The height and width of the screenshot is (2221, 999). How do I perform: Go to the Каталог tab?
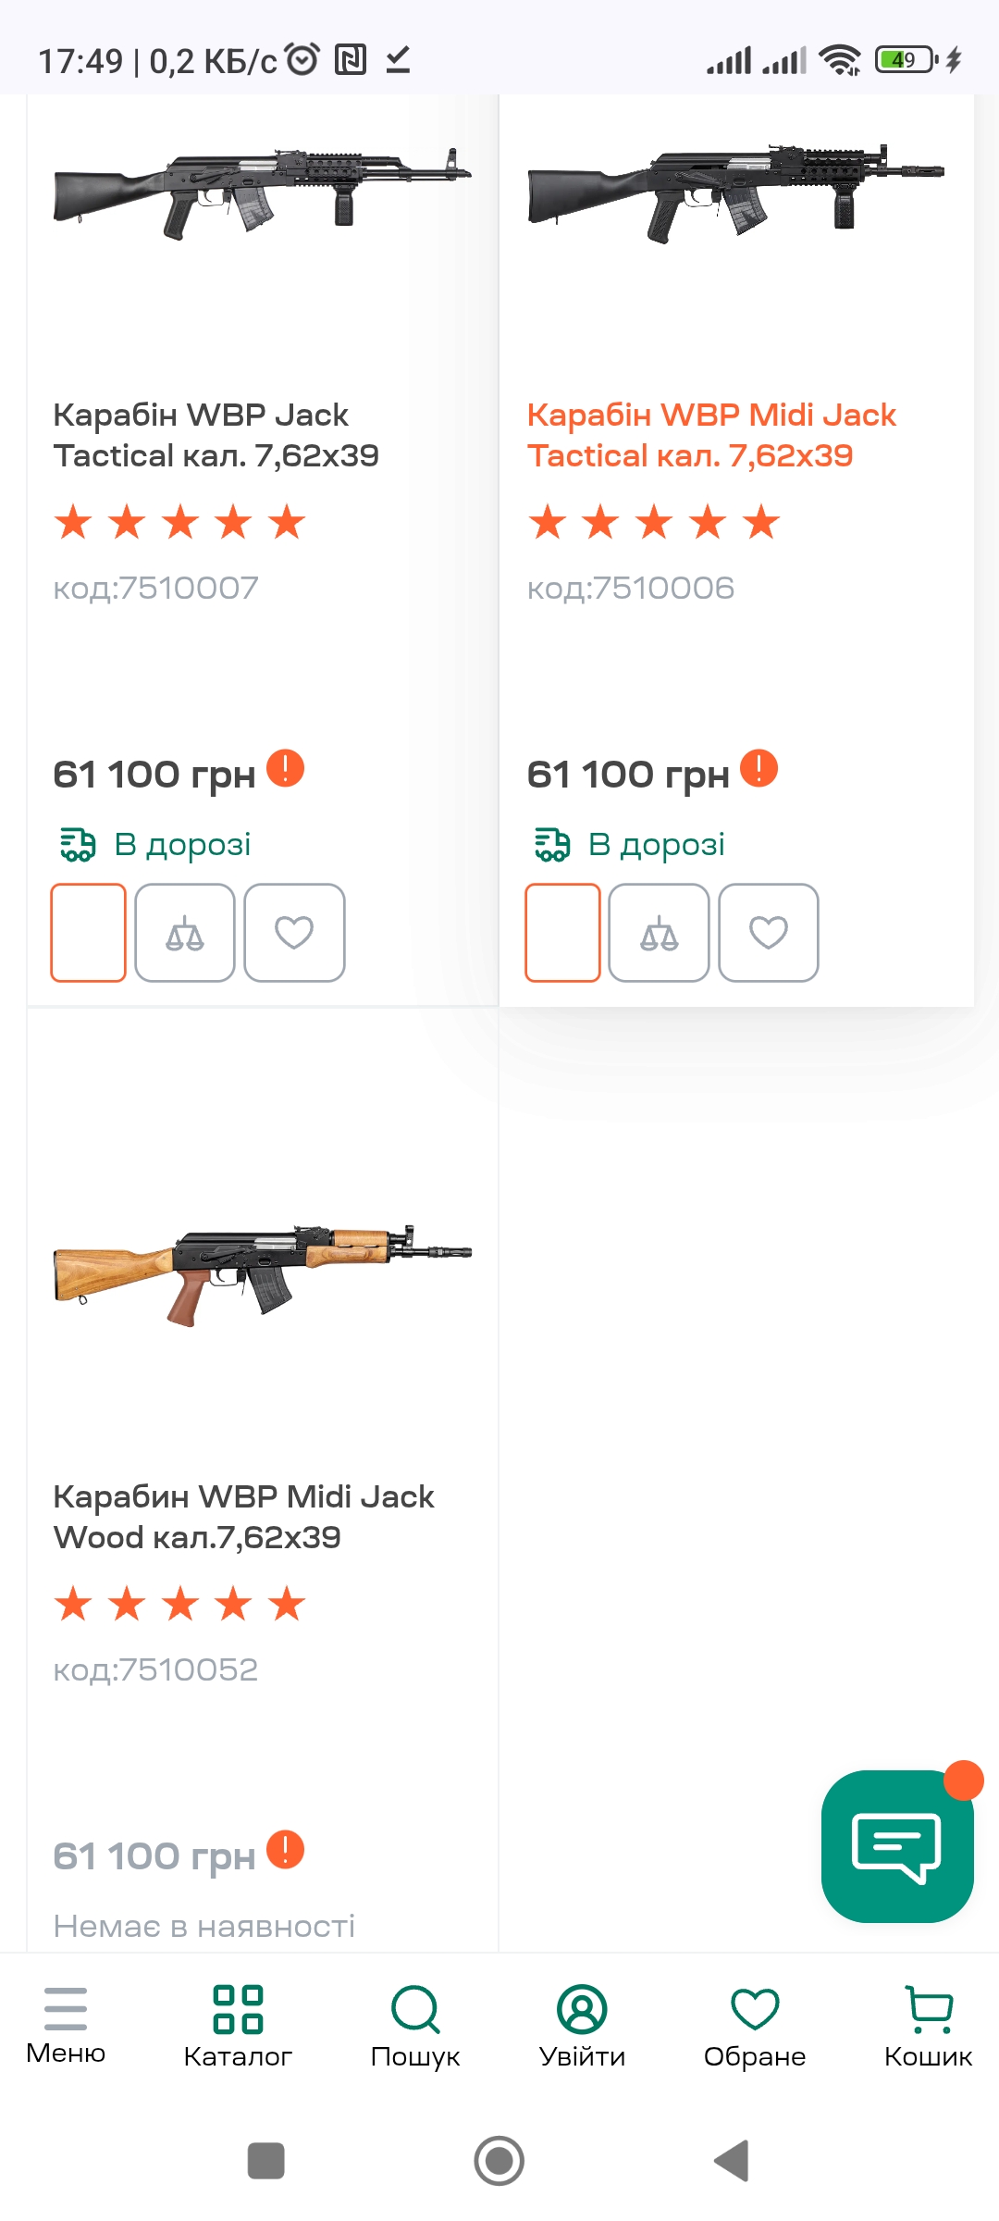pos(238,2025)
